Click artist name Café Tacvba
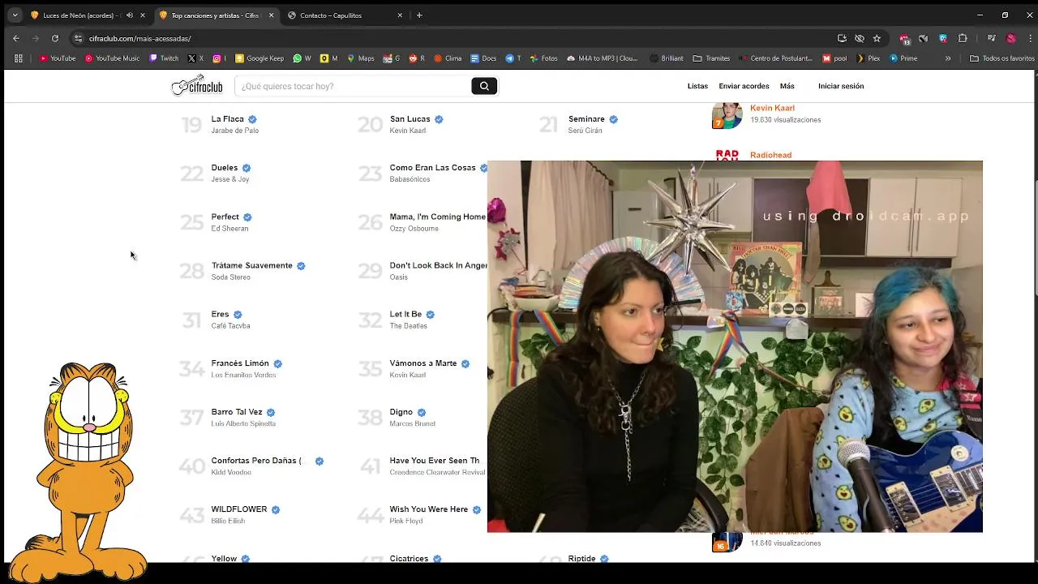Screen dimensions: 1038x584 230,326
